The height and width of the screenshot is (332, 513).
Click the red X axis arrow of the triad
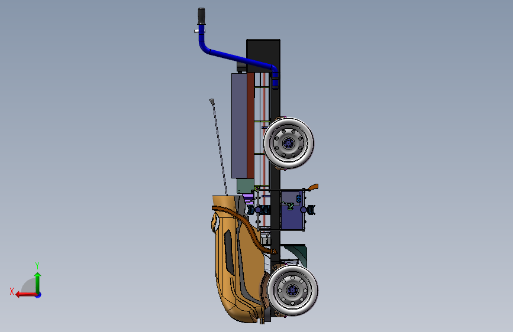coord(25,295)
